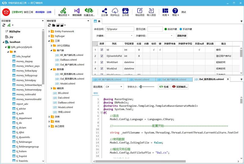Click the 注销 logout link
244x164 pixels.
pos(49,12)
